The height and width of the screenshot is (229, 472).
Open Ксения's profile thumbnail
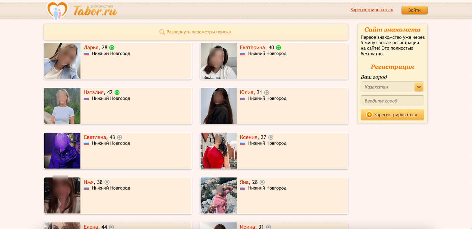219,151
